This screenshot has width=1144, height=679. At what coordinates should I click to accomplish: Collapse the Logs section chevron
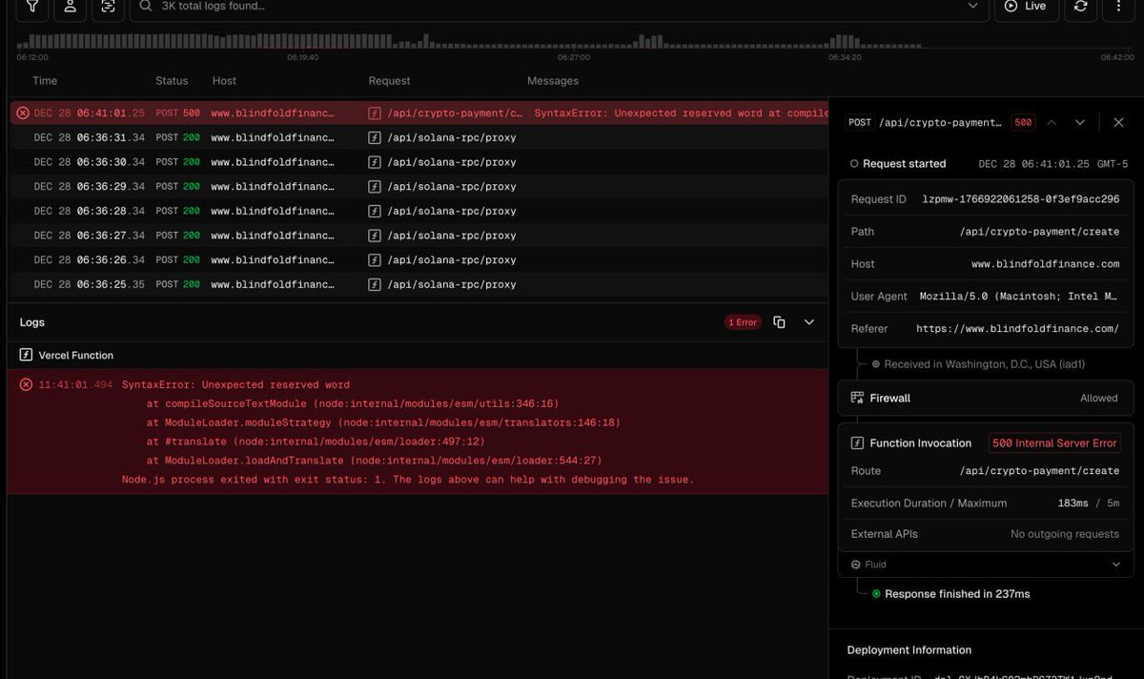click(809, 322)
